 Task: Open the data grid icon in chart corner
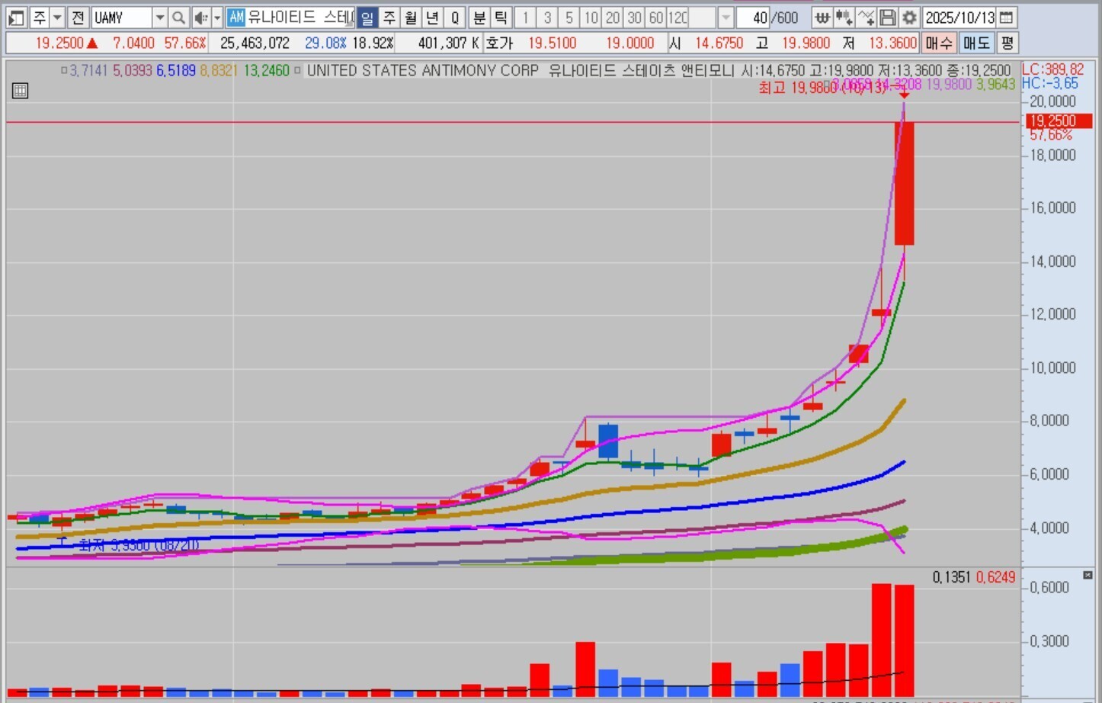point(20,91)
